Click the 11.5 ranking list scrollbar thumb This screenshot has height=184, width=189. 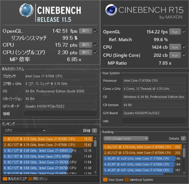pyautogui.click(x=95, y=143)
